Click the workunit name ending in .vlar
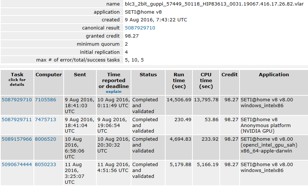308x186 pixels. click(209, 4)
